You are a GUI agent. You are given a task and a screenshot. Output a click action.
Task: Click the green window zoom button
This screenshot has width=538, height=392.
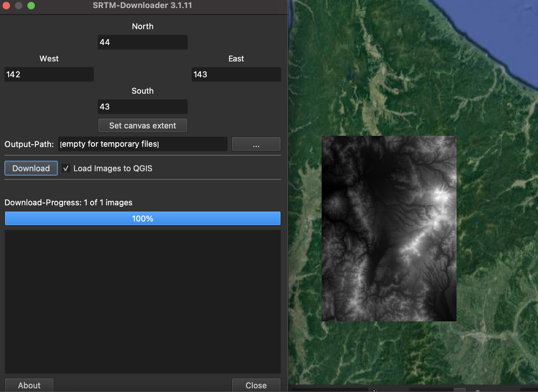31,5
